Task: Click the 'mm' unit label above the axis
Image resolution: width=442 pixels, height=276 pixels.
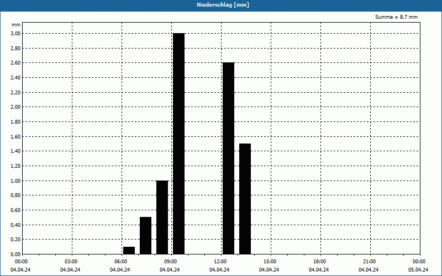Action: (x=16, y=25)
